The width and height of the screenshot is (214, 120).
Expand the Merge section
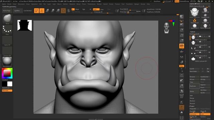tap(192, 98)
